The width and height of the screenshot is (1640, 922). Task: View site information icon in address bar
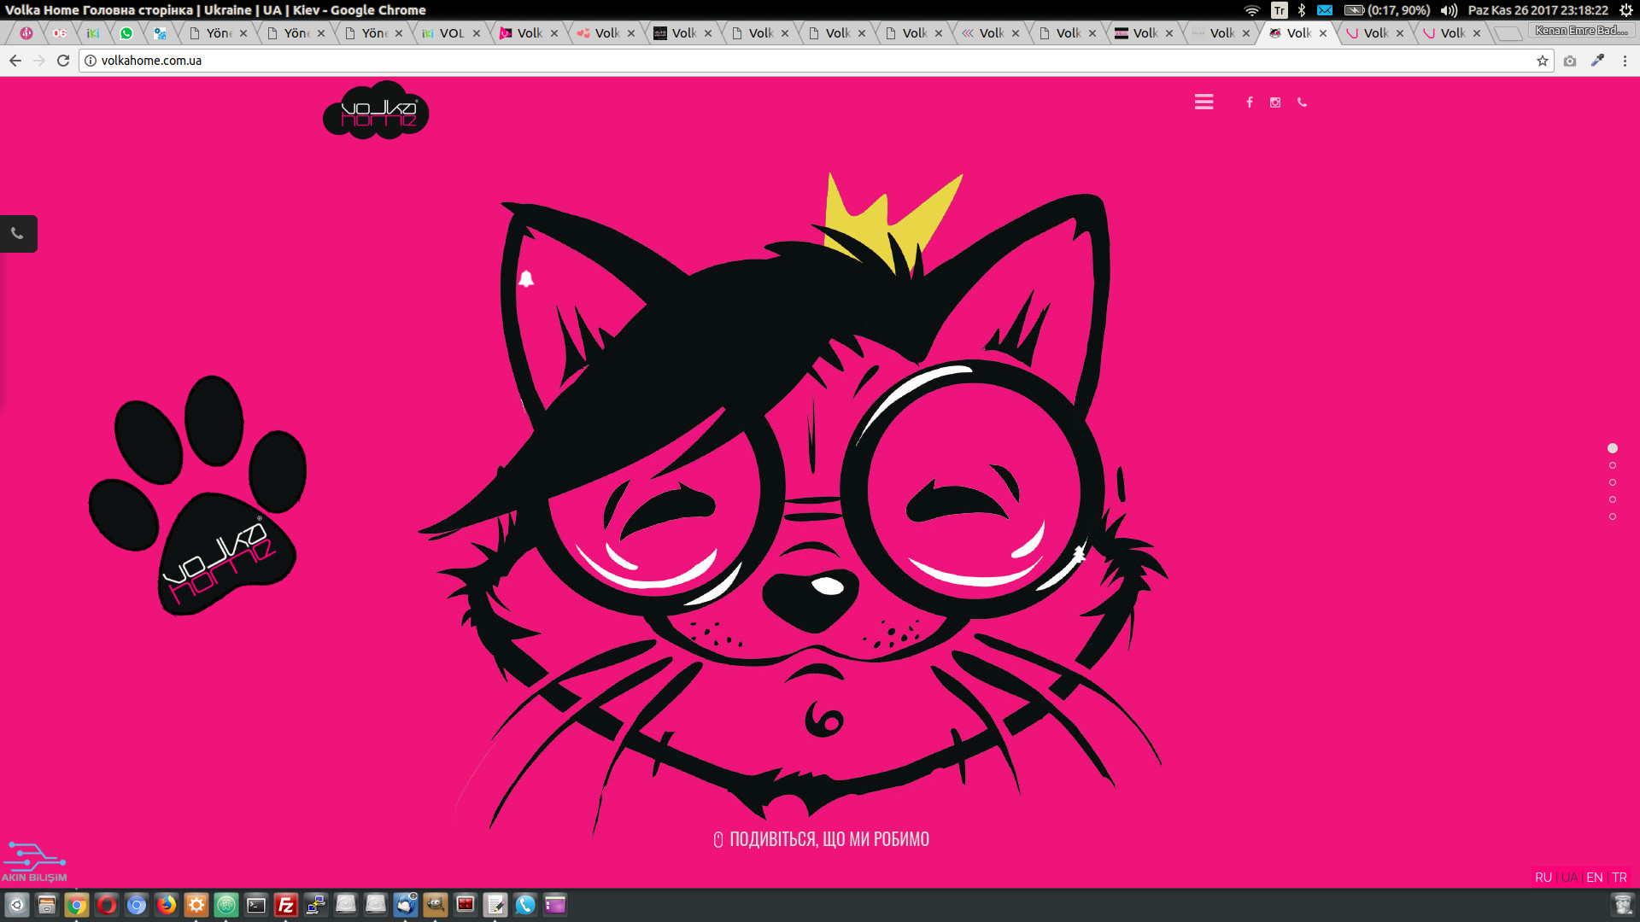point(91,61)
